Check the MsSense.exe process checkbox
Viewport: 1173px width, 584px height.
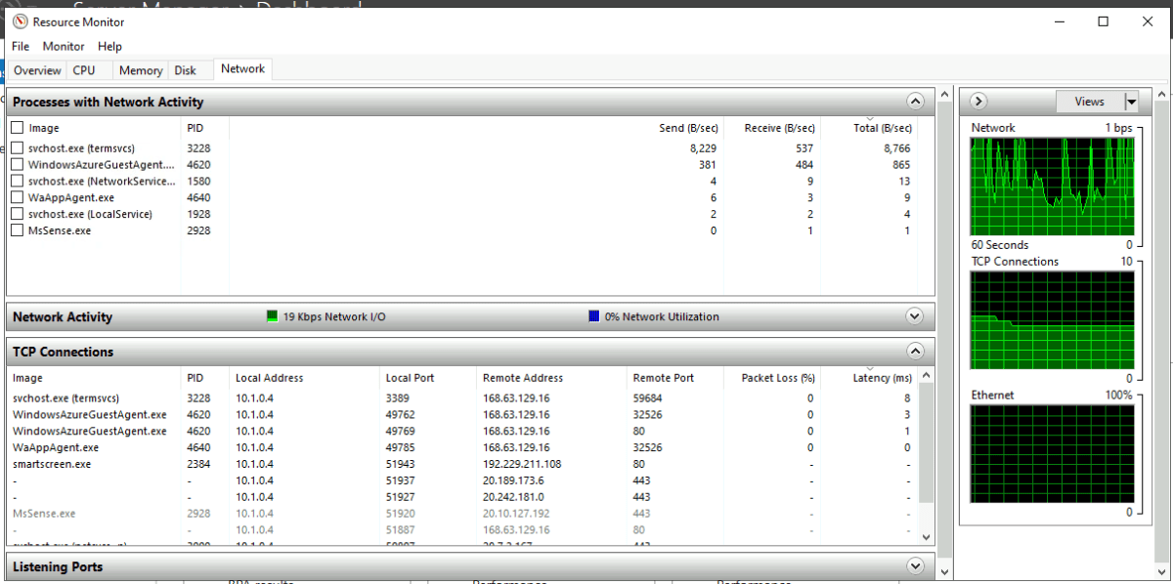[x=18, y=230]
